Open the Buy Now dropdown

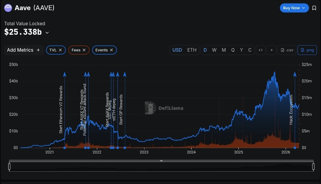294,8
